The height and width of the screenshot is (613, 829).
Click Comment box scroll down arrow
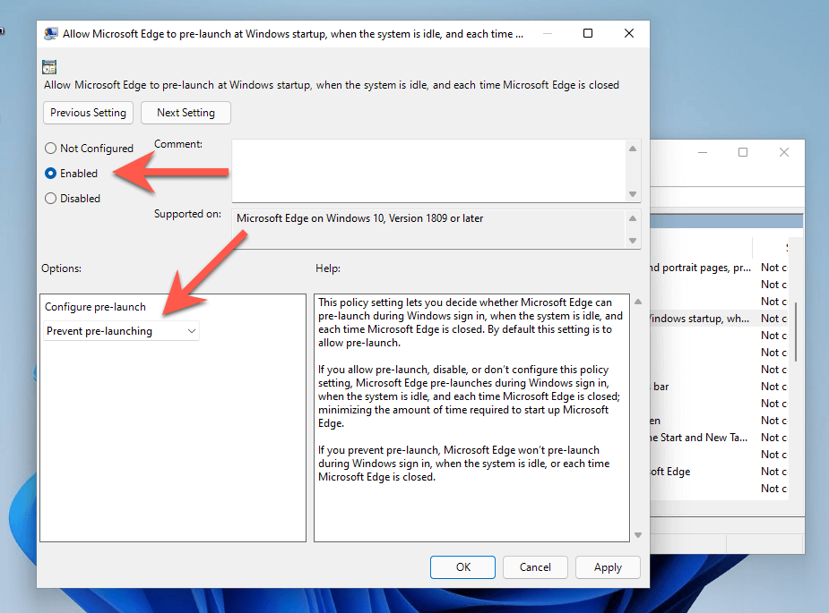point(633,194)
